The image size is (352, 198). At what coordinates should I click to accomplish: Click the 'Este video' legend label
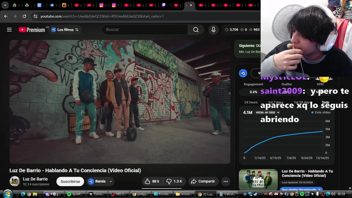click(x=321, y=112)
